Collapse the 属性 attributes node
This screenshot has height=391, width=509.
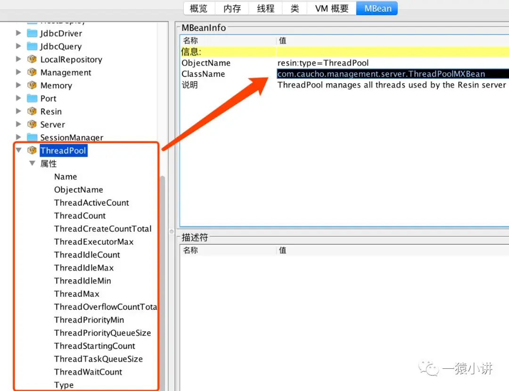pyautogui.click(x=32, y=163)
